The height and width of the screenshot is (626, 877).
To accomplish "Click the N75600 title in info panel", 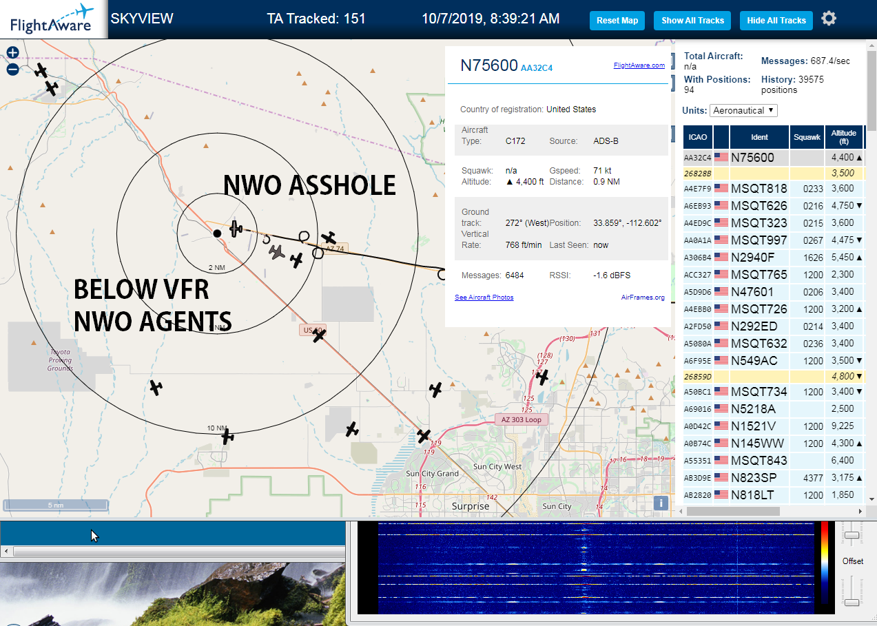I will point(489,65).
